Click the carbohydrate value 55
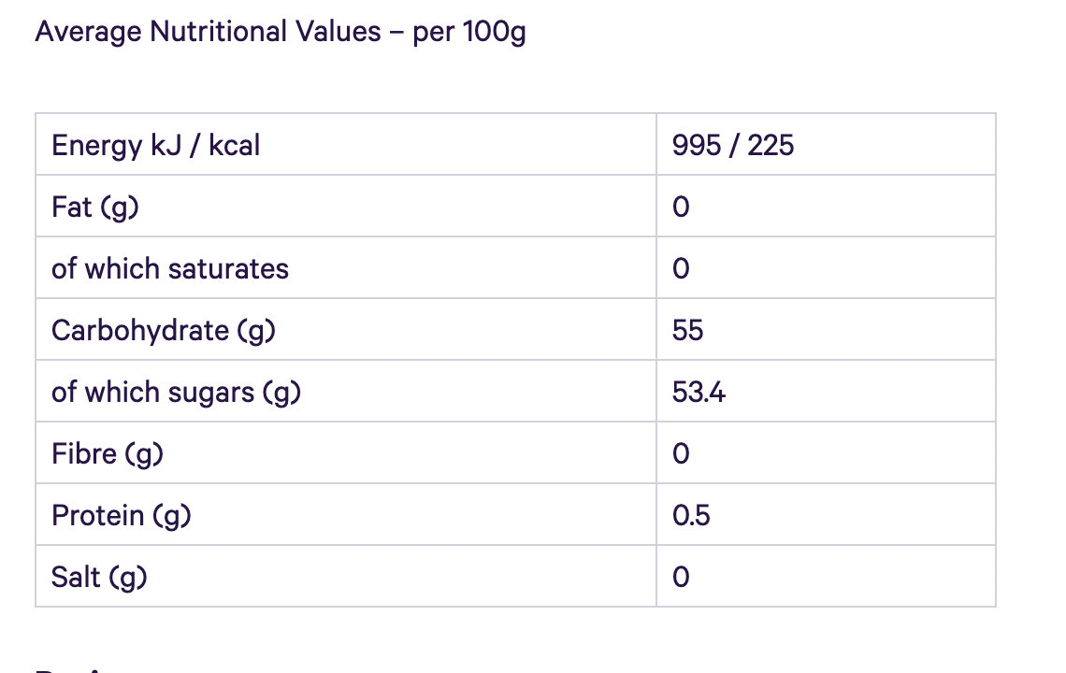The width and height of the screenshot is (1066, 673). (687, 330)
